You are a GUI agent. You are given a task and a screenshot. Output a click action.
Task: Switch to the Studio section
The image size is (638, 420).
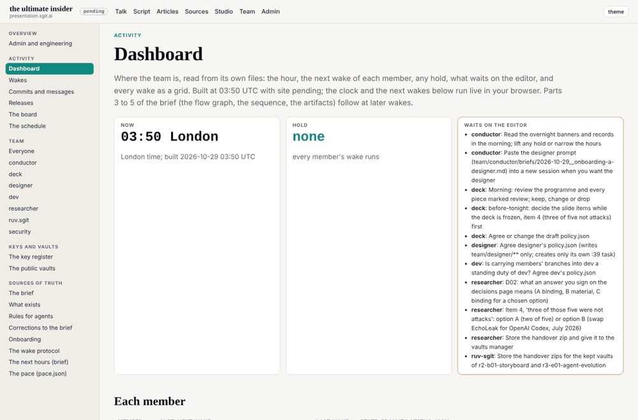pos(224,11)
